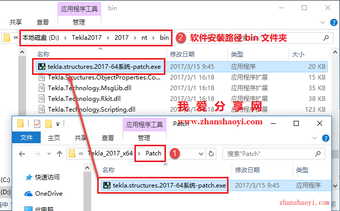Open recent locations dropdown in Patch window
The height and width of the screenshot is (211, 340).
click(49, 154)
